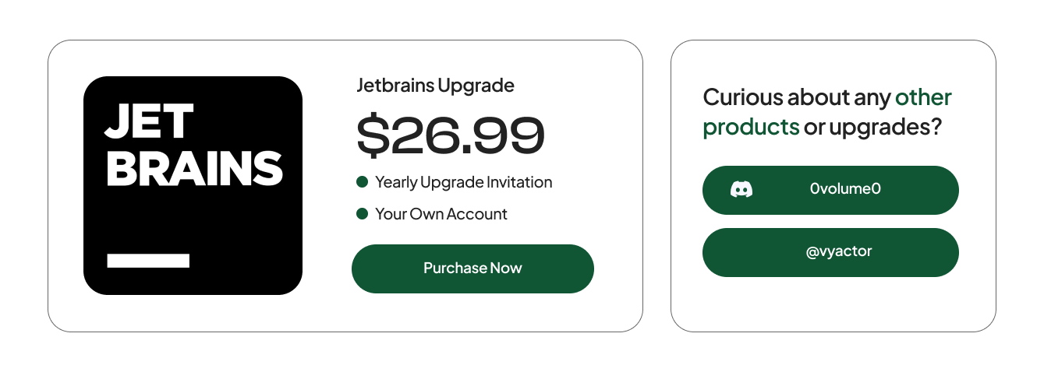Click the "or upgrades?" heading text
Screen dimensions: 1044x372
click(872, 127)
